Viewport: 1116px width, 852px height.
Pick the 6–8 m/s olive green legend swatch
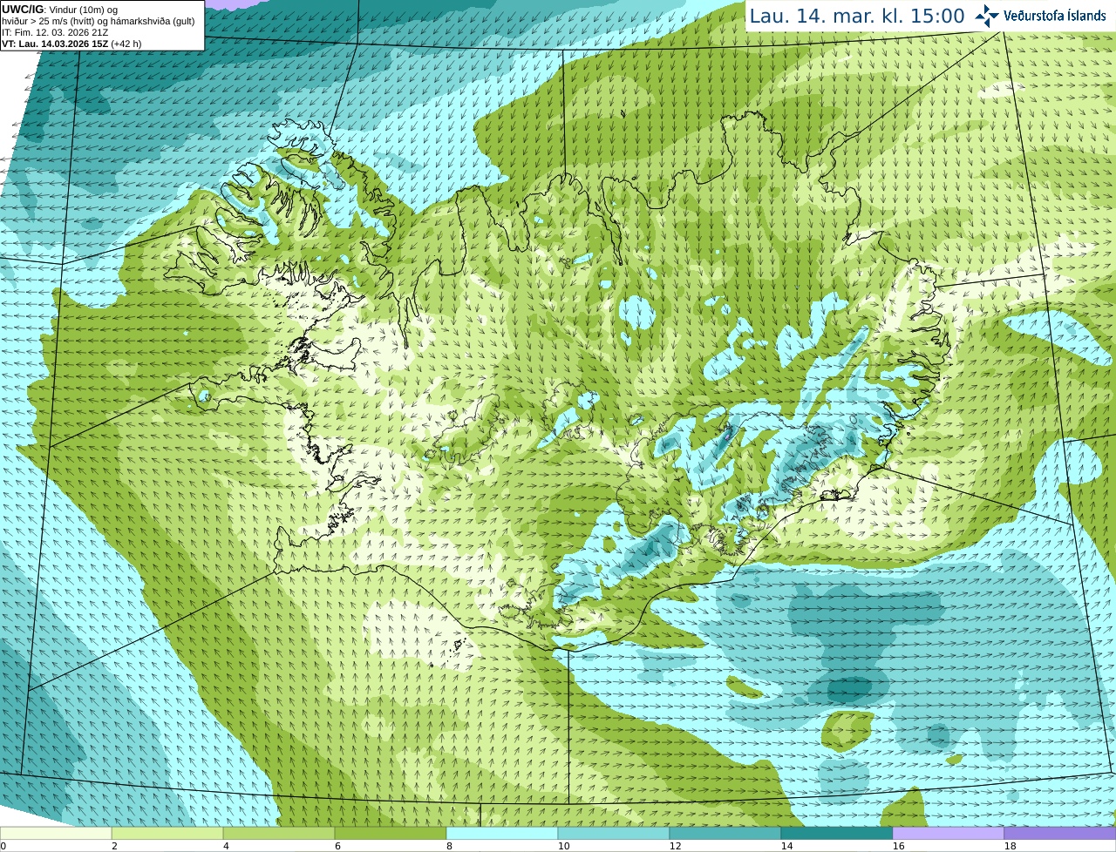[x=391, y=833]
